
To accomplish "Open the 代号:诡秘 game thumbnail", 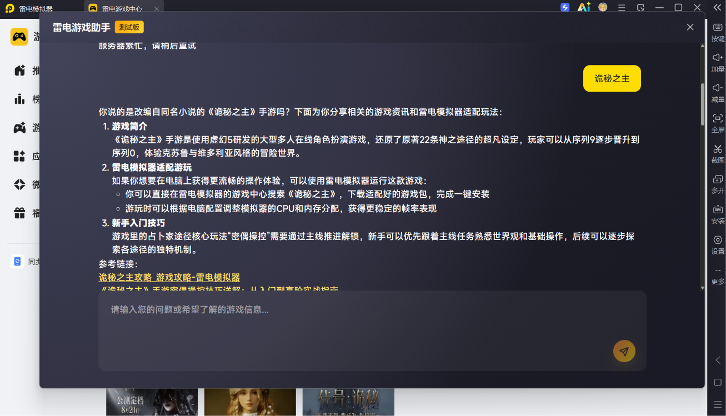I will [348, 402].
